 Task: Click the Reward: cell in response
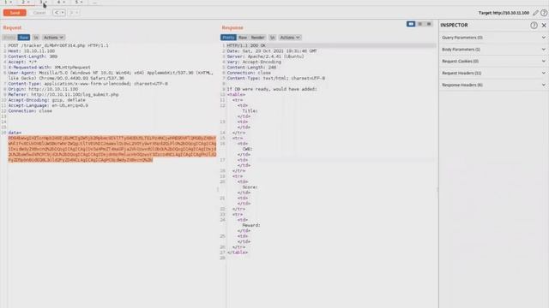[x=251, y=225]
